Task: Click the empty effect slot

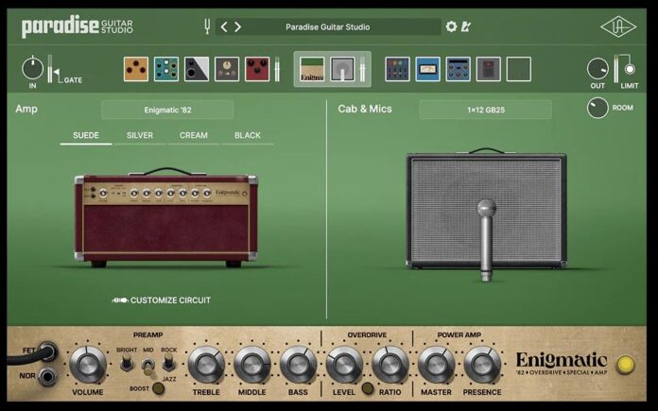Action: [519, 69]
